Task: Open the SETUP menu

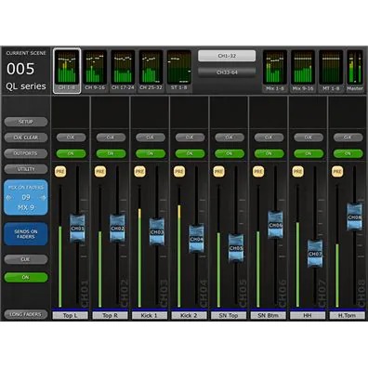Action: pyautogui.click(x=26, y=122)
